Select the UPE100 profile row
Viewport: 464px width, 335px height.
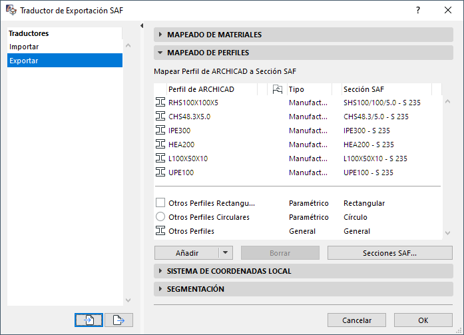pyautogui.click(x=298, y=172)
